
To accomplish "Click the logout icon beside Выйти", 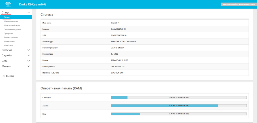I will (3, 76).
